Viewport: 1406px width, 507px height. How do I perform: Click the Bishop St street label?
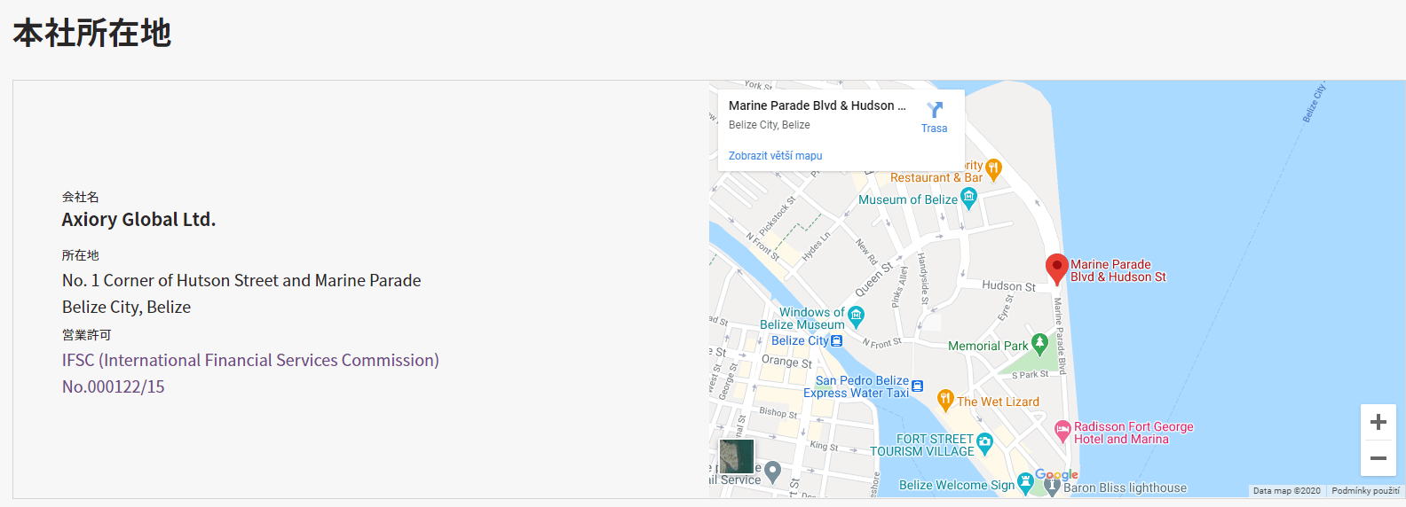(x=778, y=412)
